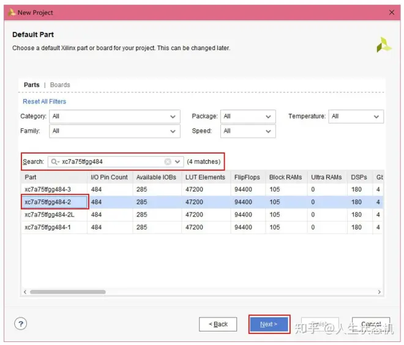
Task: Sort by Available IOBs column header
Action: pyautogui.click(x=157, y=177)
